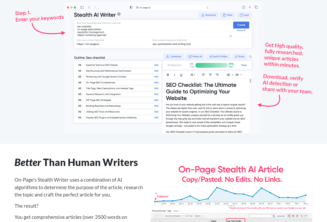Toggle underline formatting in the editor
This screenshot has width=327, height=222.
181,75
